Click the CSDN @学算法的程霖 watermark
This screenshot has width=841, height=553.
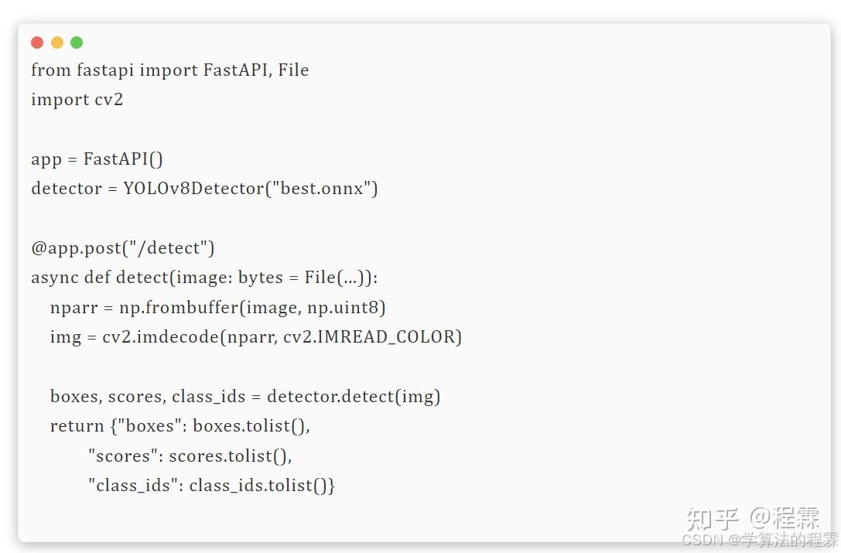click(x=760, y=540)
